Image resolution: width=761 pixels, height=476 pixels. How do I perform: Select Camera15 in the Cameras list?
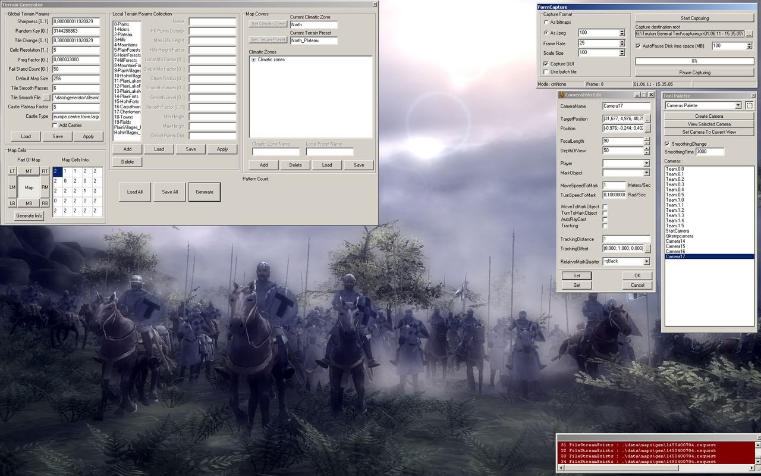[x=675, y=246]
